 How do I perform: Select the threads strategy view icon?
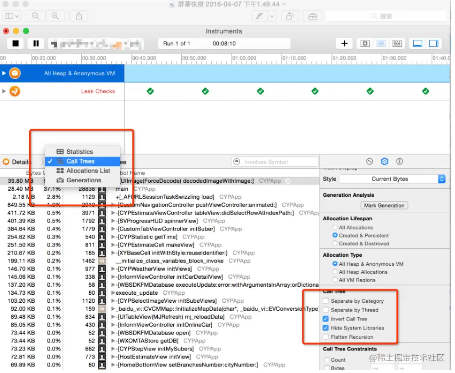coord(397,44)
